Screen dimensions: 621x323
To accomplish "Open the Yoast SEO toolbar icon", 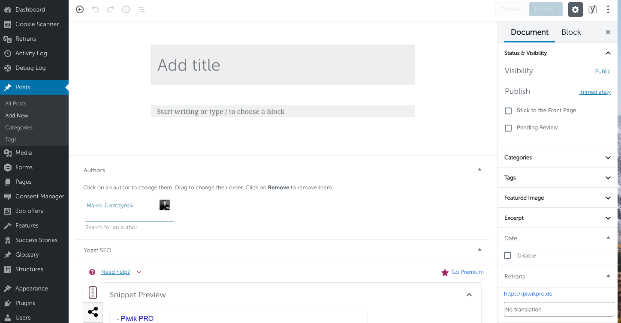I will point(593,9).
